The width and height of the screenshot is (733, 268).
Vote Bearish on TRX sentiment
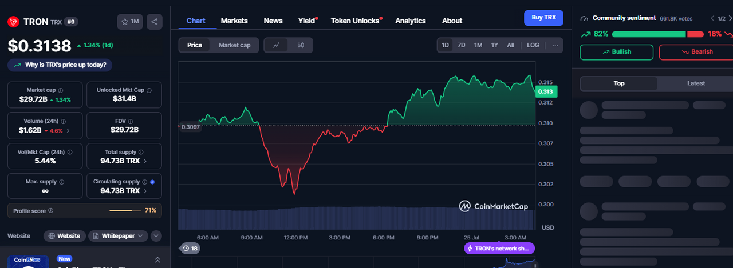point(697,52)
